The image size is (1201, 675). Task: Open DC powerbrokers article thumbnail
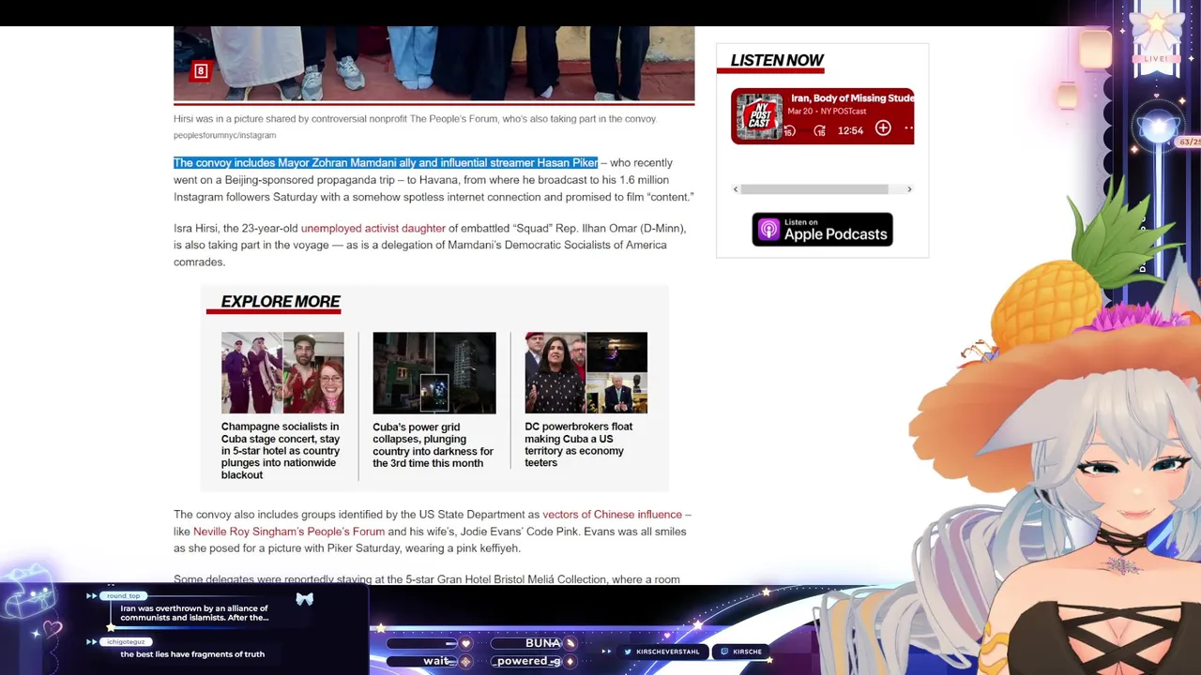coord(585,372)
